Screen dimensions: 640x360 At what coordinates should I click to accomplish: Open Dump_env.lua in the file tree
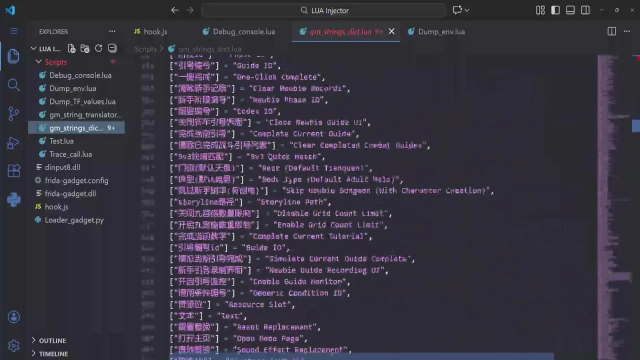point(76,88)
